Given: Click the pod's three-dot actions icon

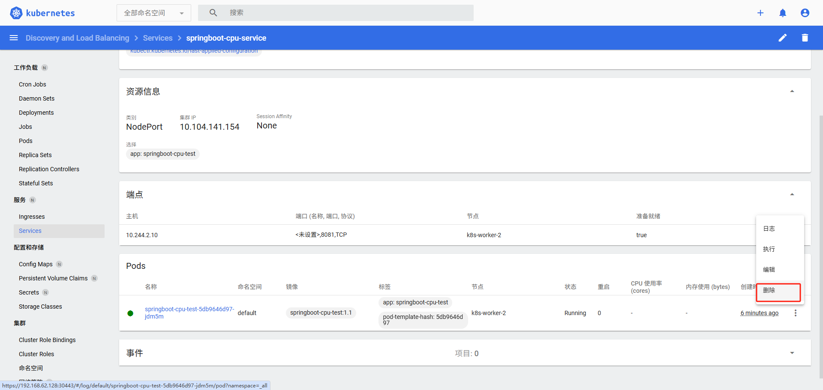Looking at the screenshot, I should [796, 313].
